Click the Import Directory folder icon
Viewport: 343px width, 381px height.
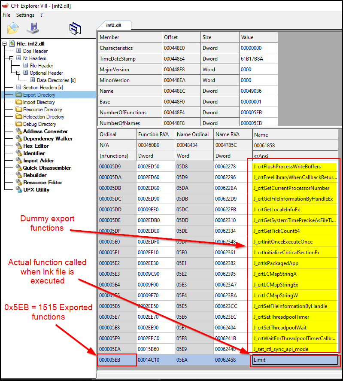[19, 101]
